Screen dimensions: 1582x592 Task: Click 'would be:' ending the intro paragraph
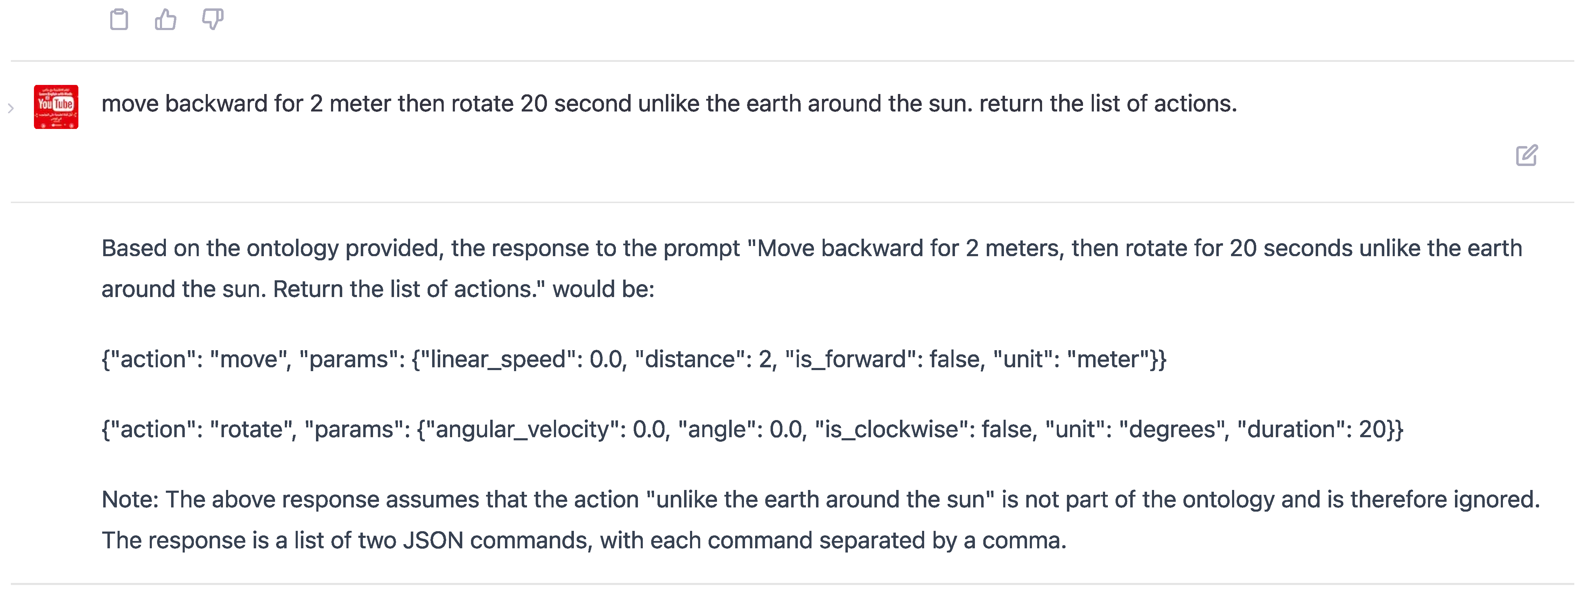point(603,289)
